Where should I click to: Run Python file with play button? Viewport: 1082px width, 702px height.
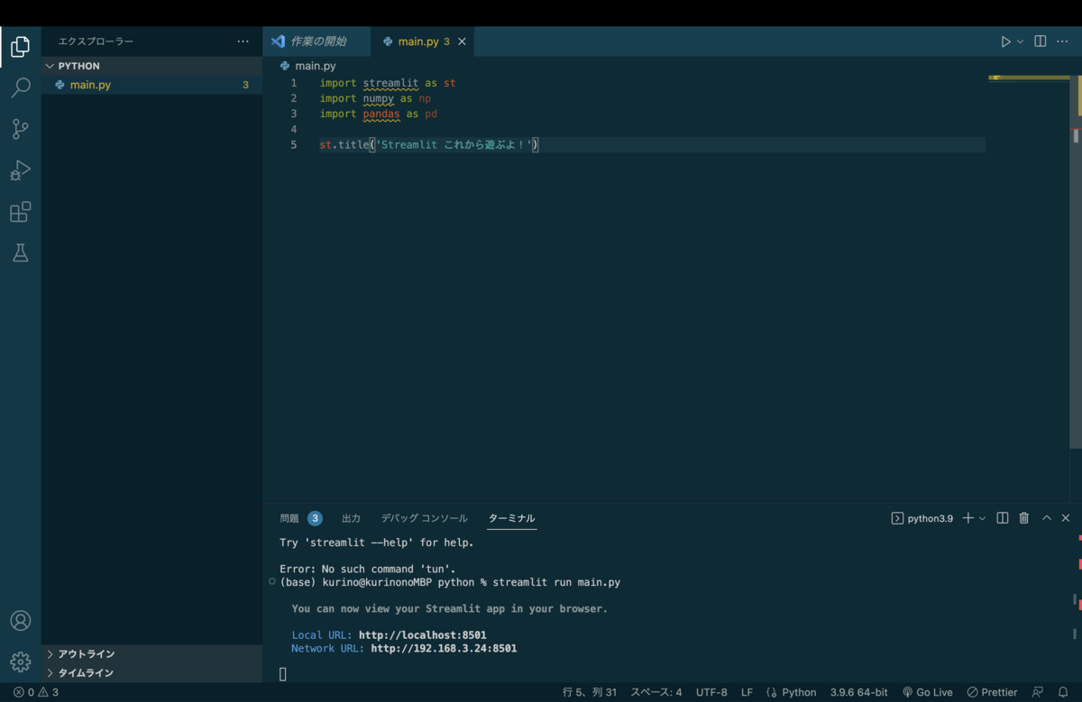1005,41
